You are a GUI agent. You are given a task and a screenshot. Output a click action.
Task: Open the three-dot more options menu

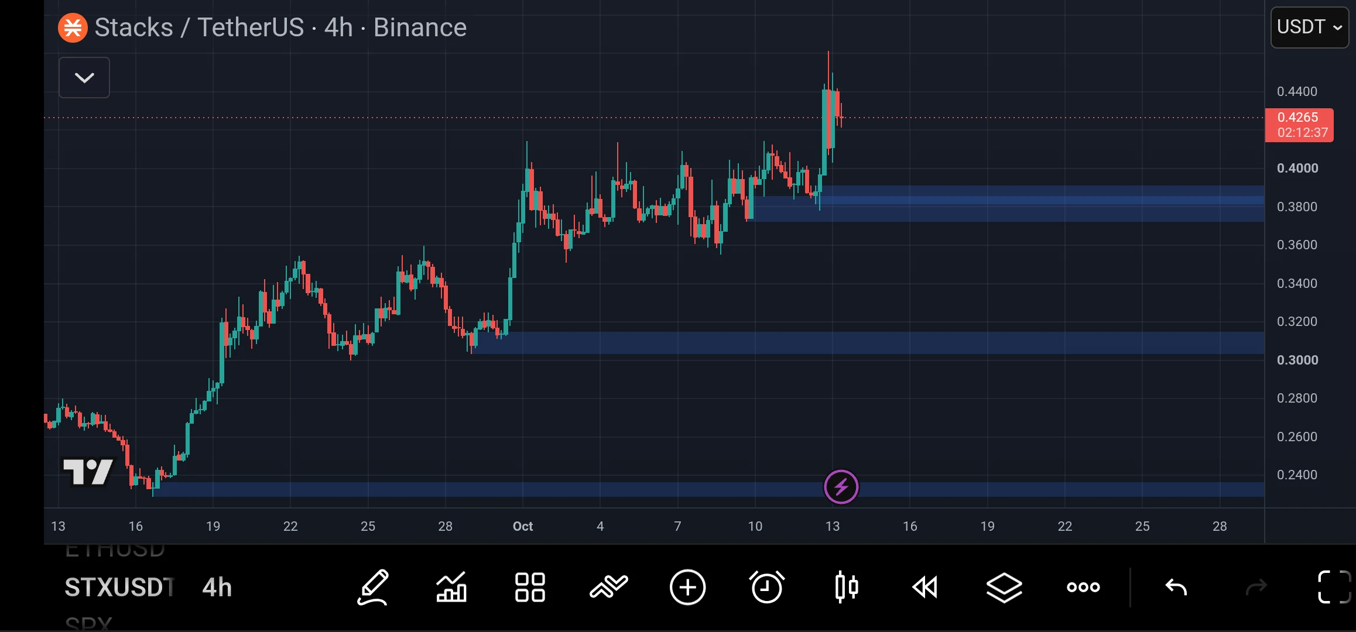point(1083,587)
